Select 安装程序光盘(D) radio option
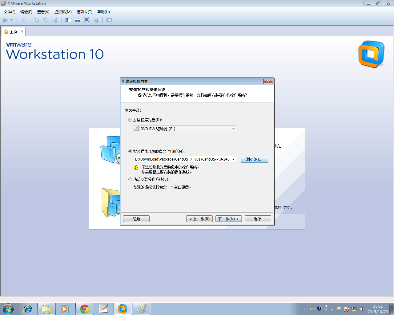394x315 pixels. (x=130, y=120)
